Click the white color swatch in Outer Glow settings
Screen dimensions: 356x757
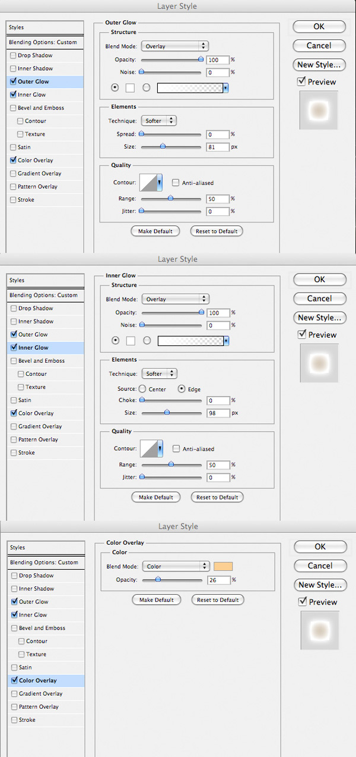[x=130, y=88]
